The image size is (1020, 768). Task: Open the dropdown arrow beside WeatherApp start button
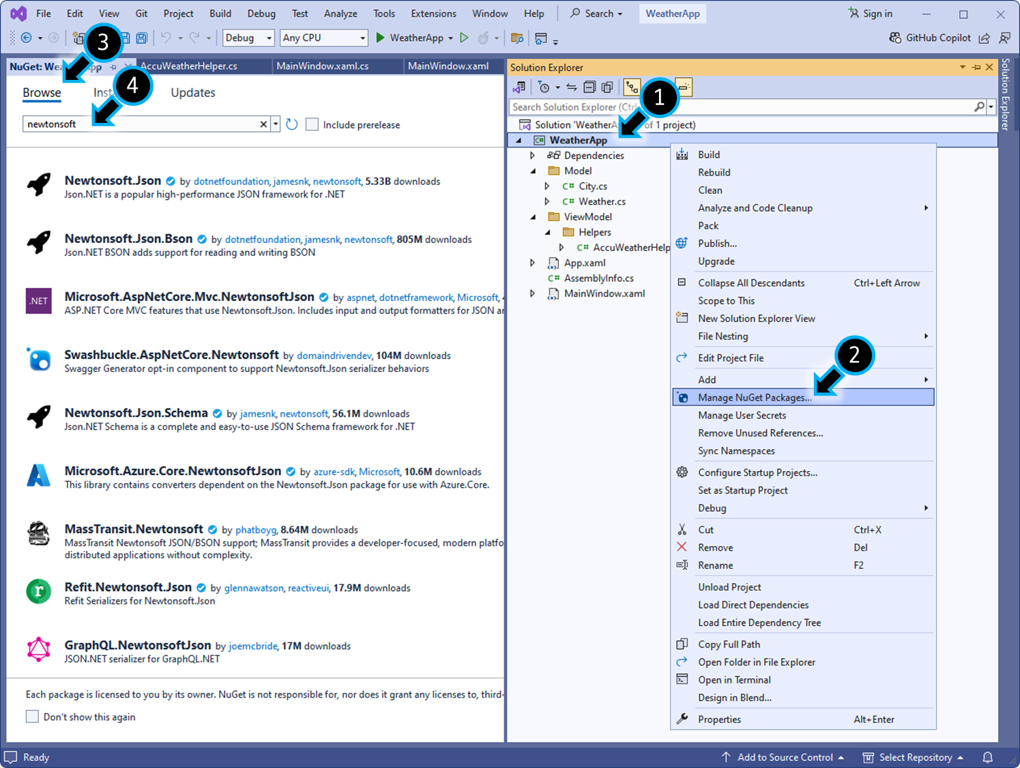pyautogui.click(x=451, y=38)
